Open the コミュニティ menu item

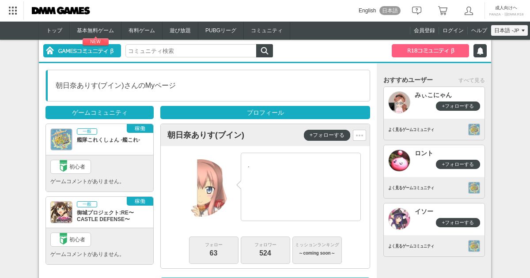tap(267, 30)
